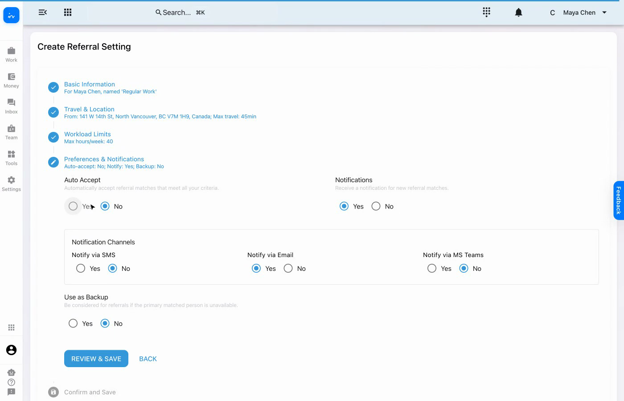
Task: Open the apps grid icon beside menu toggle
Action: point(68,12)
